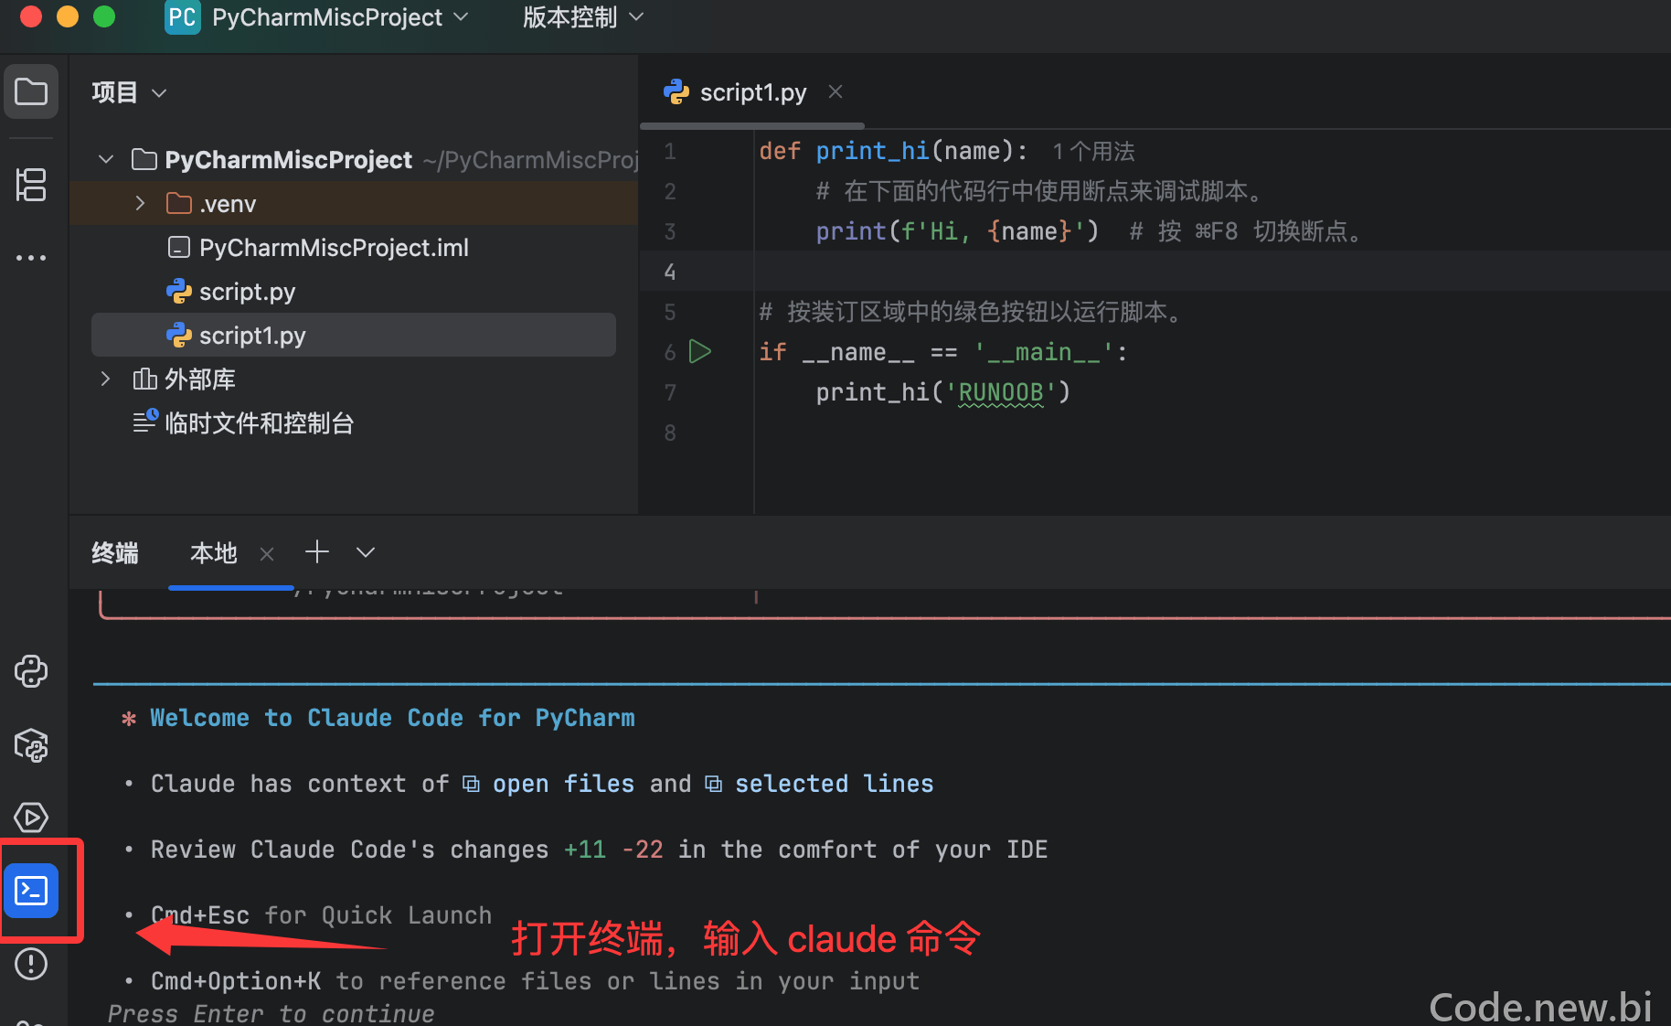The image size is (1671, 1026).
Task: Close the script1.py editor tab
Action: point(835,91)
